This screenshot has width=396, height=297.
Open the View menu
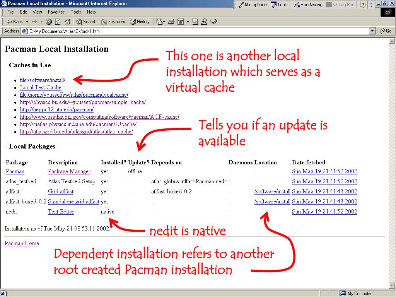coord(37,12)
